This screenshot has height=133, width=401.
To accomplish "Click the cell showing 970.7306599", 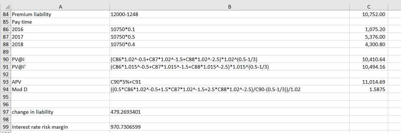I will click(x=229, y=127).
